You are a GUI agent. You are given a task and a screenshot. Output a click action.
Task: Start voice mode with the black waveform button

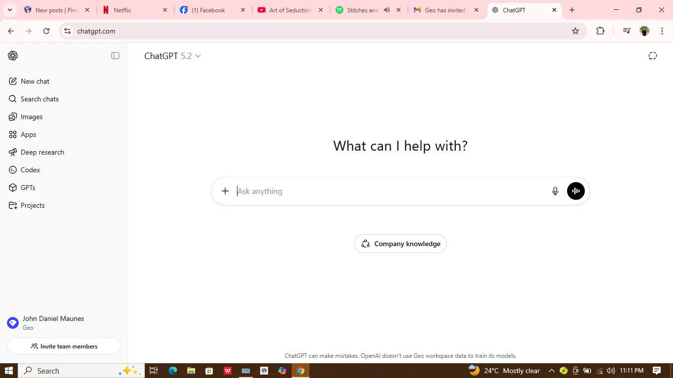(x=576, y=191)
